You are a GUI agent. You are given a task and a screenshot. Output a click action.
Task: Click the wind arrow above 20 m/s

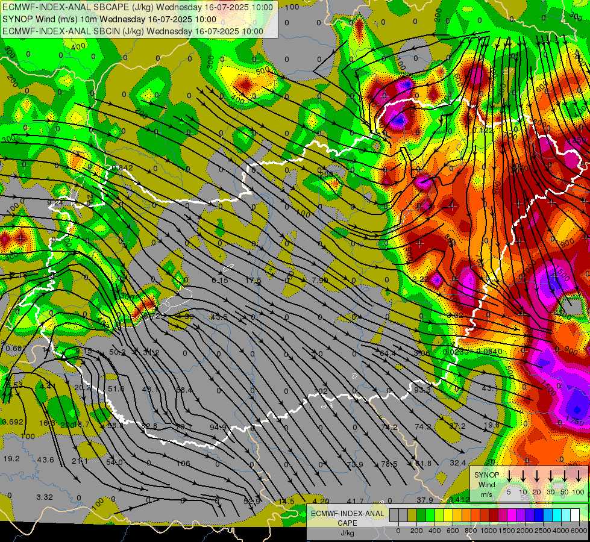pos(537,476)
